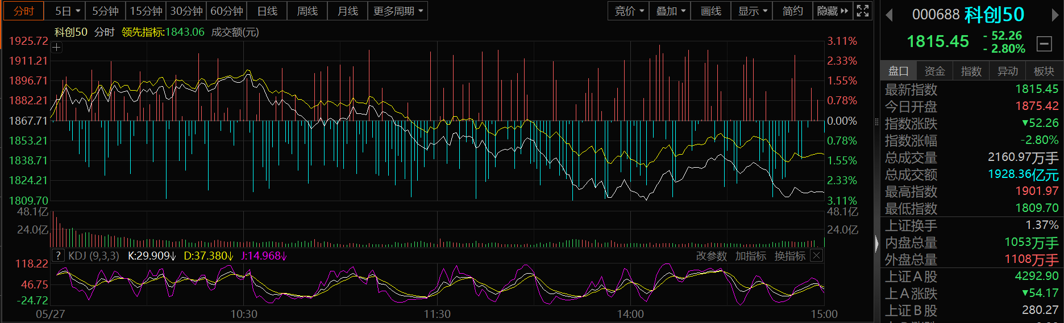Open the 显示 display dropdown
This screenshot has width=1064, height=323.
pos(753,11)
